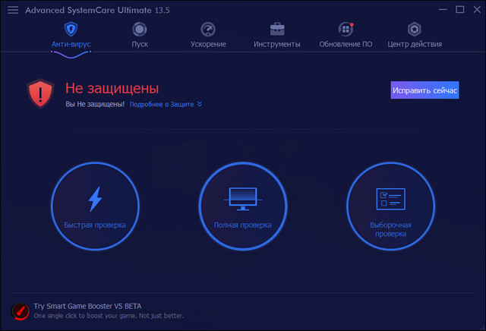This screenshot has width=486, height=331.
Task: Expand details with the double chevron arrow
Action: tap(200, 104)
